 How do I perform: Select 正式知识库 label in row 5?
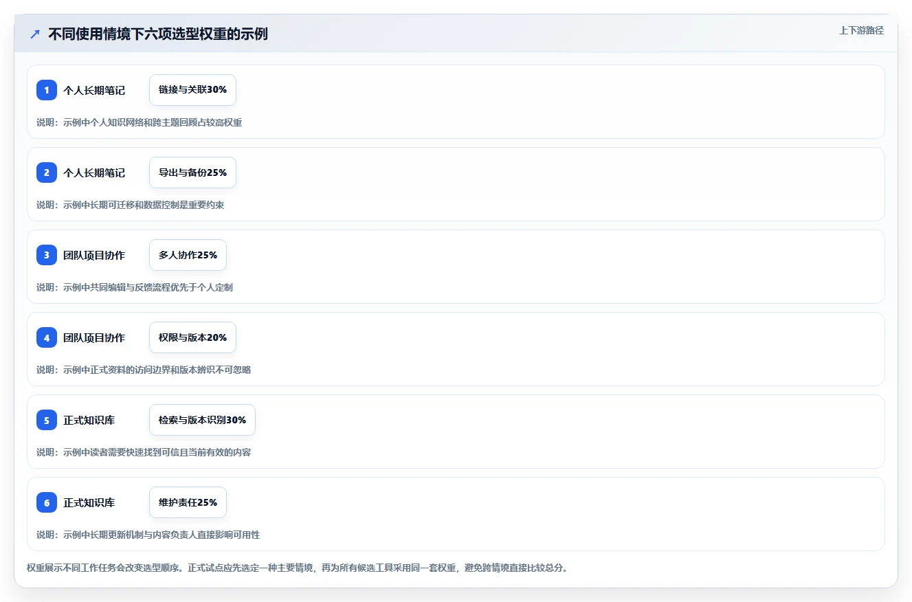click(x=89, y=420)
